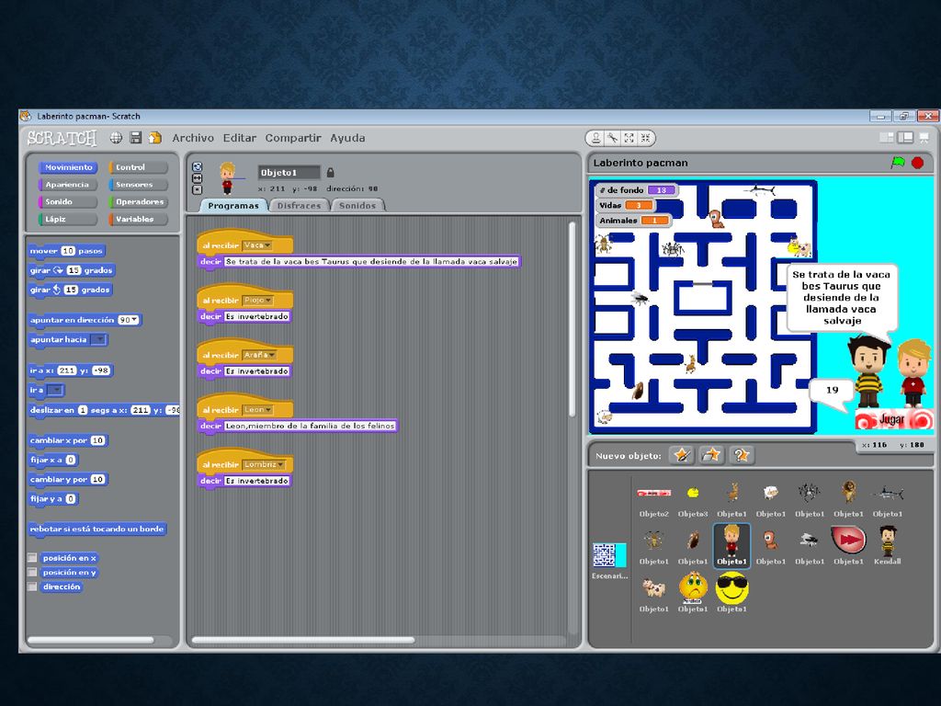Click the scripts area horizontal scrollbar
The width and height of the screenshot is (941, 706).
pyautogui.click(x=303, y=640)
